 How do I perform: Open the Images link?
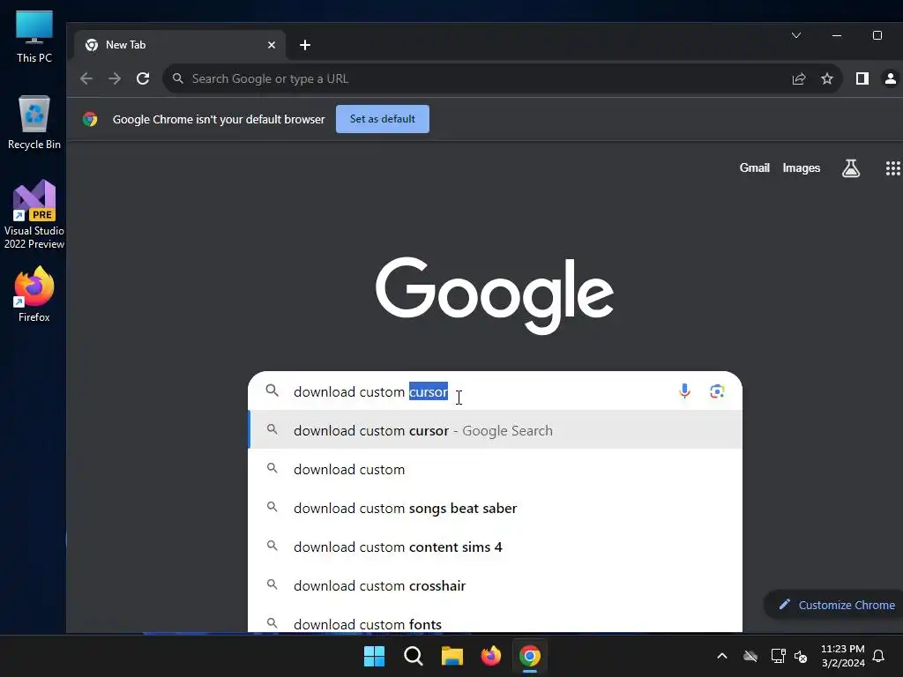pos(801,168)
